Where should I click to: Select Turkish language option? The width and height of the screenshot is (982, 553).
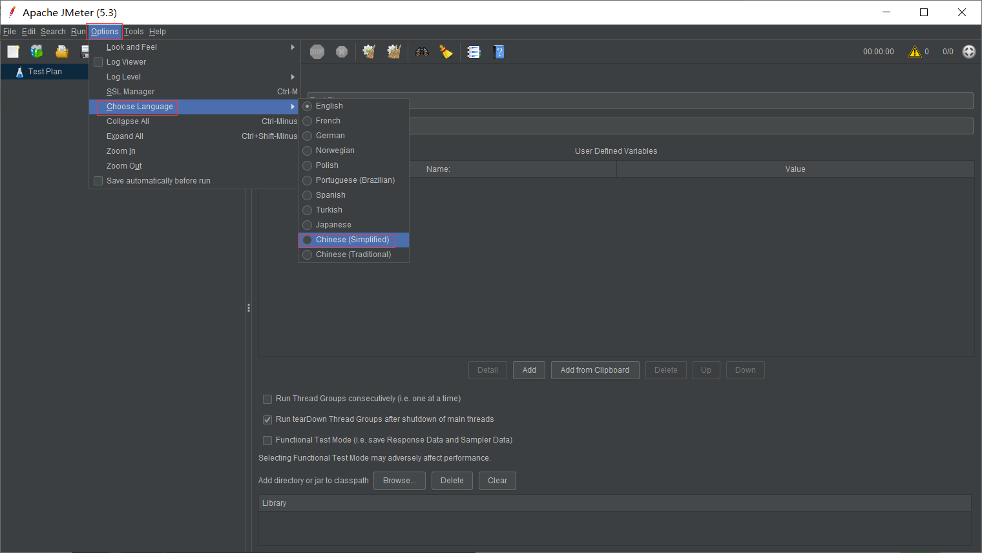353,210
